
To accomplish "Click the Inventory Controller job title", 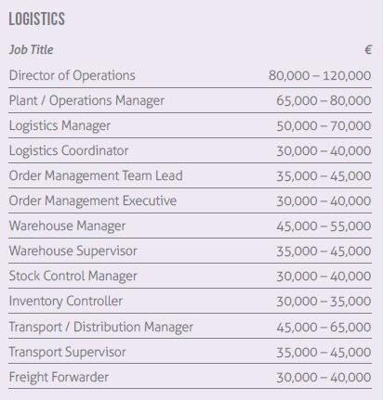I will (x=66, y=302).
